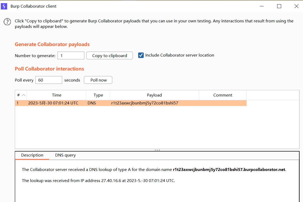The width and height of the screenshot is (303, 202).
Task: Maximize the Collaborator client window
Action: 279,6
